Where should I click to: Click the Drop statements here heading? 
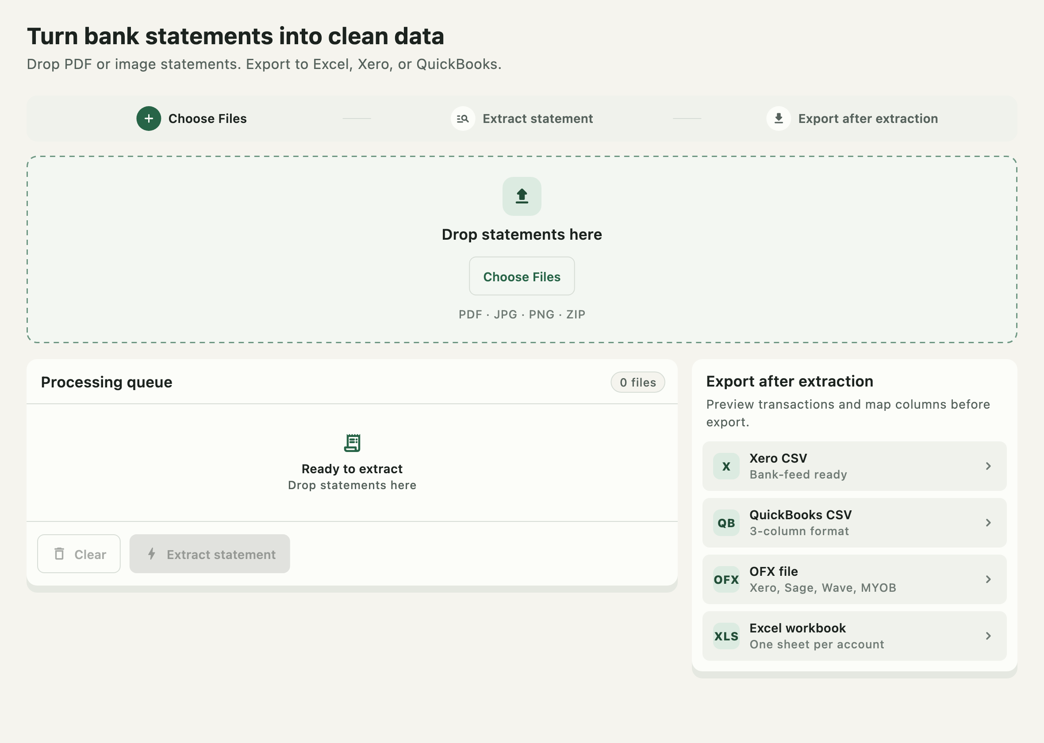pyautogui.click(x=522, y=235)
